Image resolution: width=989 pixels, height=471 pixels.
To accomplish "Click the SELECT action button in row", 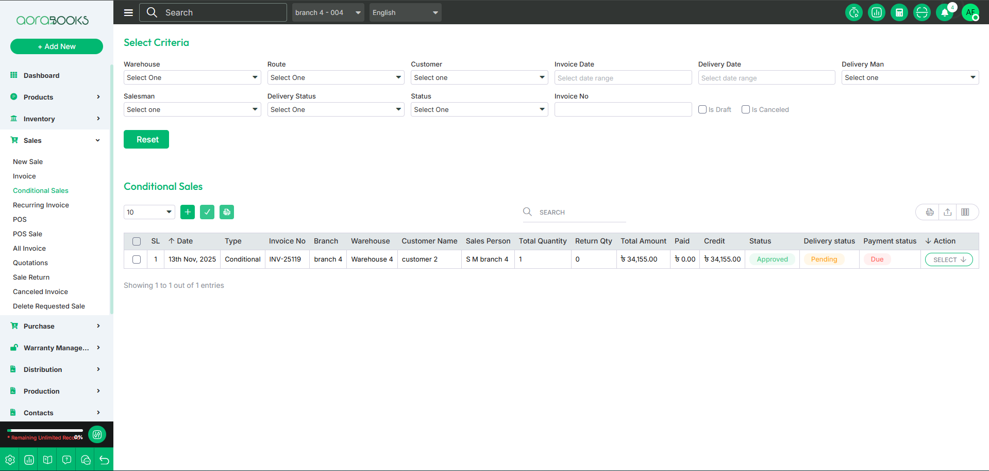I will (x=949, y=259).
